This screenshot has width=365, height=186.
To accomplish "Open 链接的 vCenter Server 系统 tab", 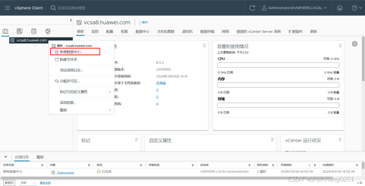I will (259, 32).
